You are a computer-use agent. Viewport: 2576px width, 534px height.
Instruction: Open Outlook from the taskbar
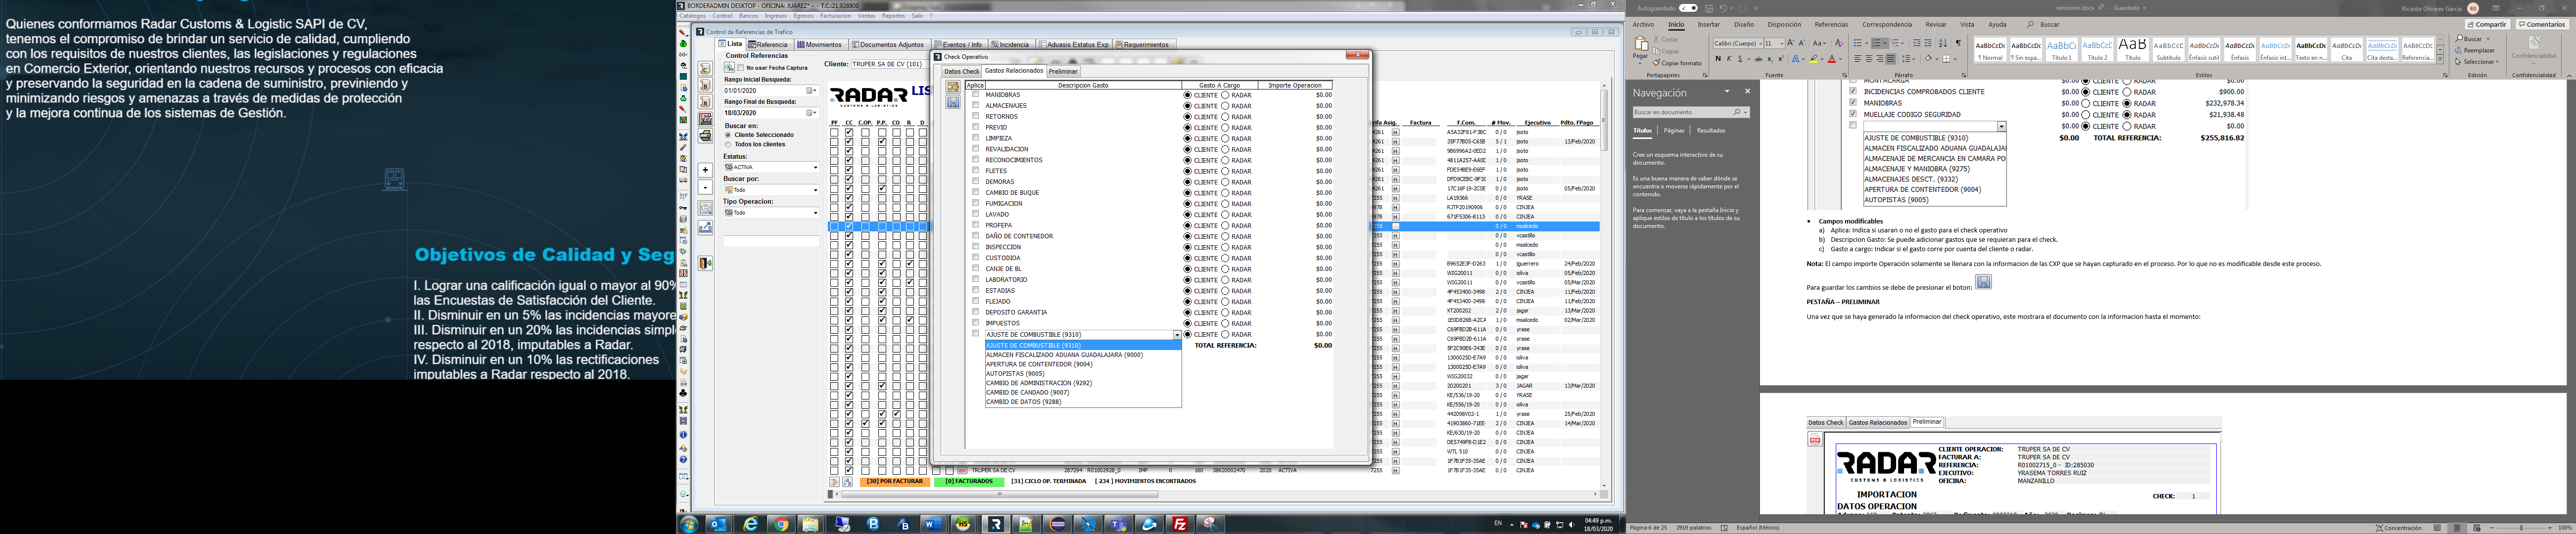[718, 524]
